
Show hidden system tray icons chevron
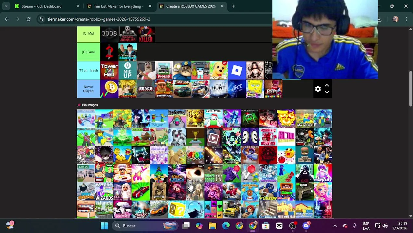point(335,226)
